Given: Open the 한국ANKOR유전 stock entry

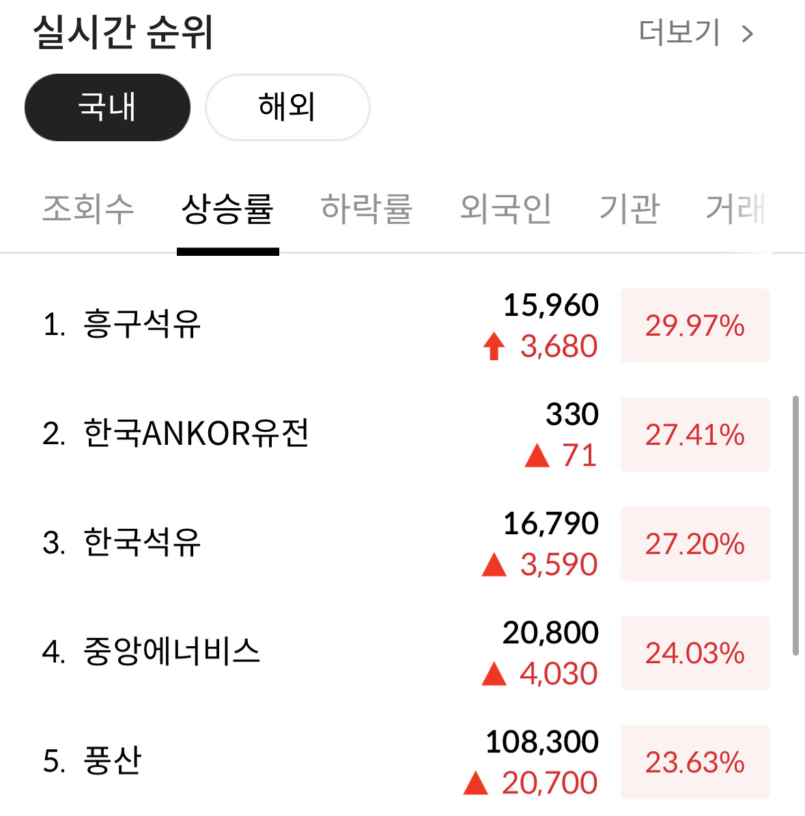Looking at the screenshot, I should [x=196, y=433].
